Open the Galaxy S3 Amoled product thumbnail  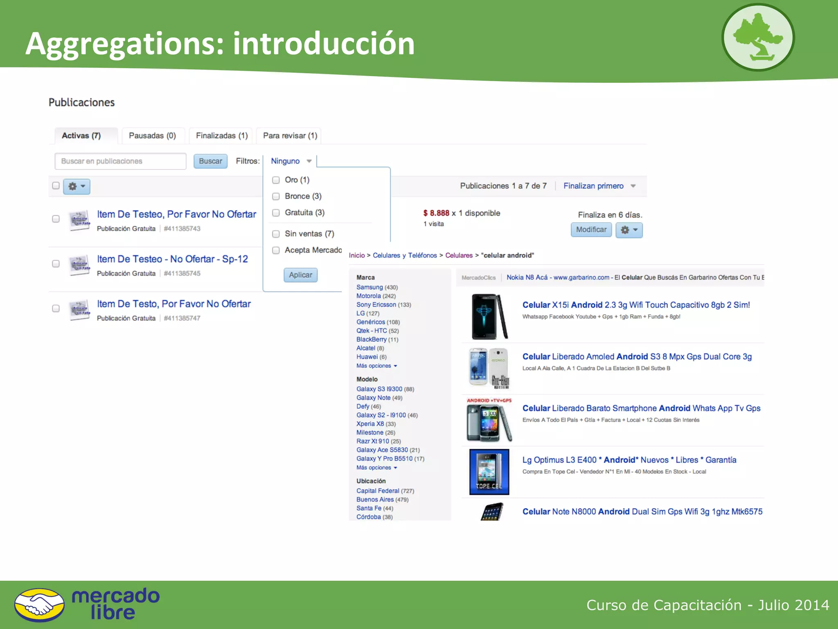[x=489, y=368]
